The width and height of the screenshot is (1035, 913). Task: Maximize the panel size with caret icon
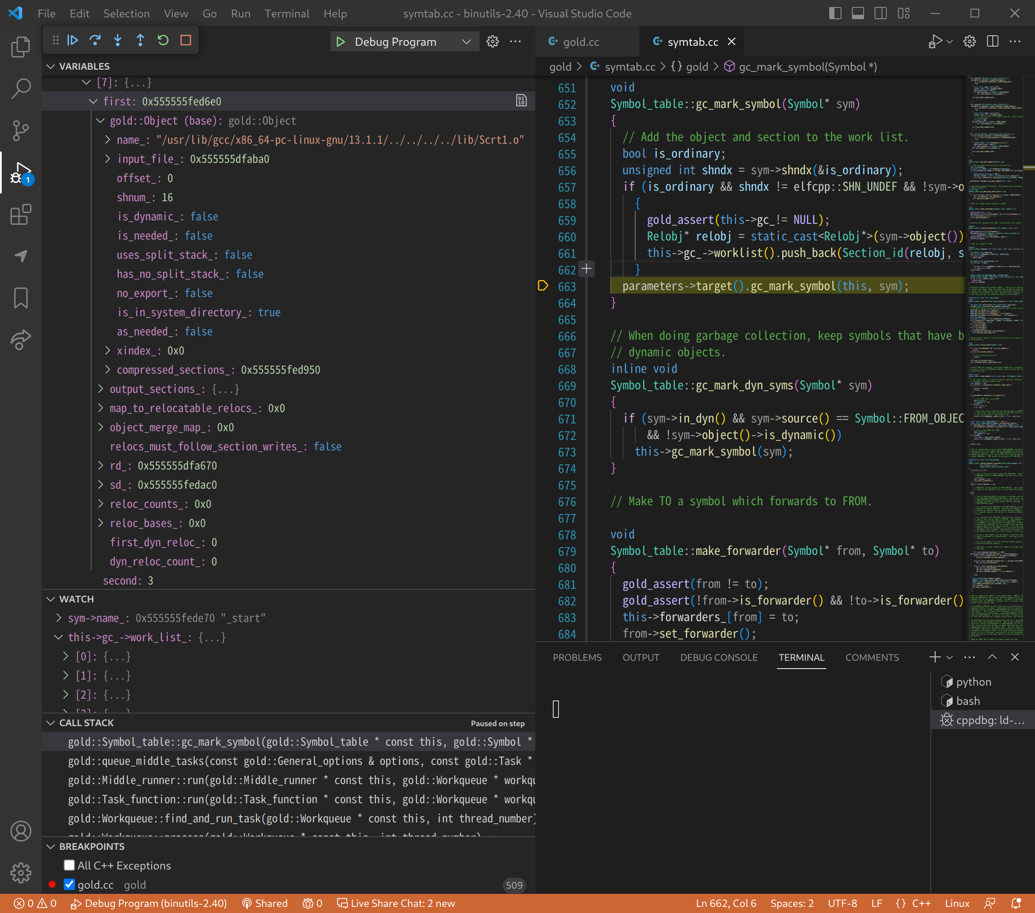[x=992, y=657]
